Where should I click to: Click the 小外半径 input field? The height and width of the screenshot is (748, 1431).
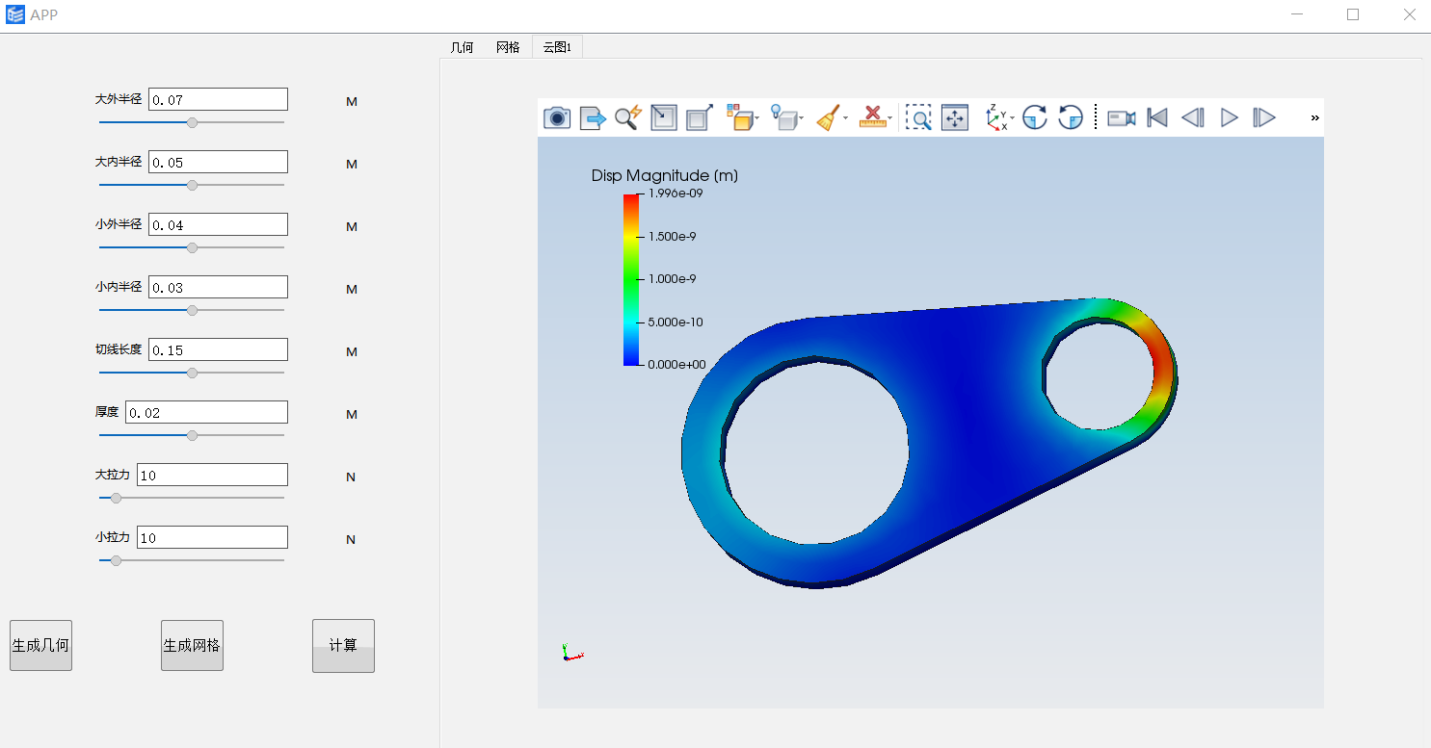click(x=219, y=224)
